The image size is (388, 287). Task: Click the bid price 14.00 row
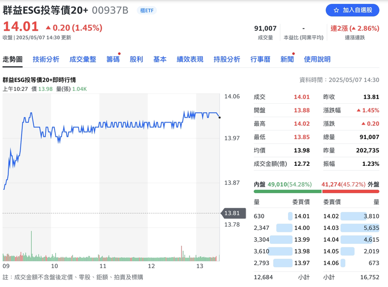coord(282,228)
